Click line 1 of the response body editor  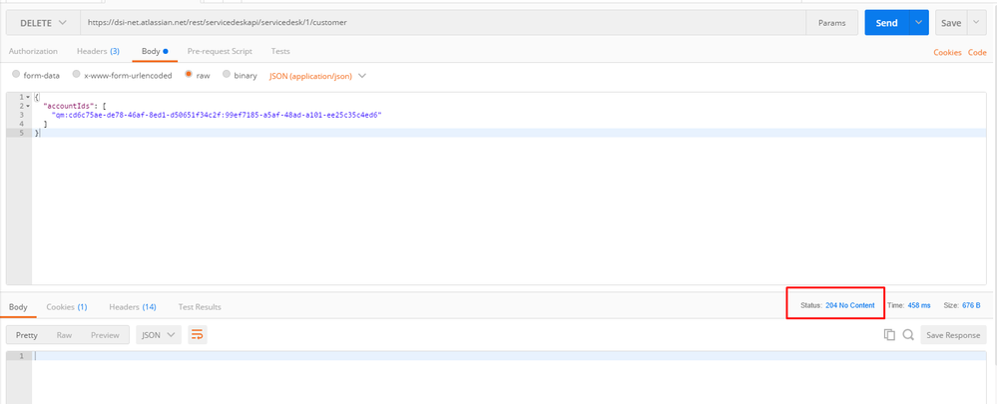(x=509, y=356)
